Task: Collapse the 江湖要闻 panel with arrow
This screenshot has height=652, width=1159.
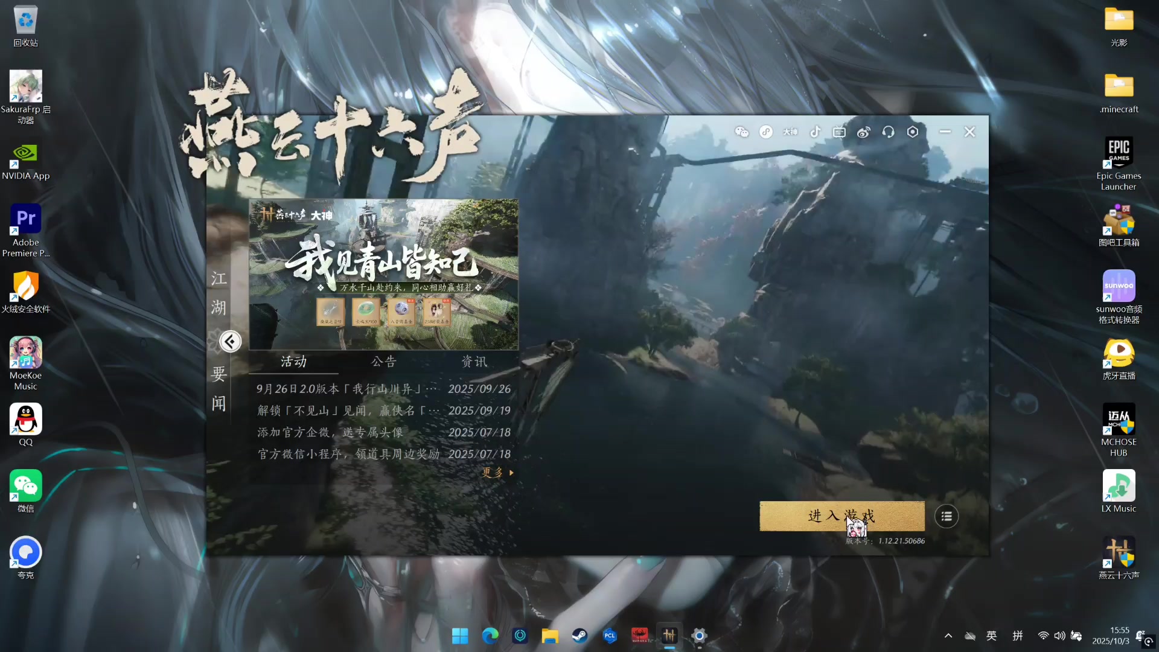Action: click(230, 342)
